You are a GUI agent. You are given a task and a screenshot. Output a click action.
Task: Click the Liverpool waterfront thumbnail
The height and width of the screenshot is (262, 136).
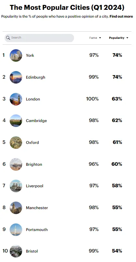pos(16,186)
